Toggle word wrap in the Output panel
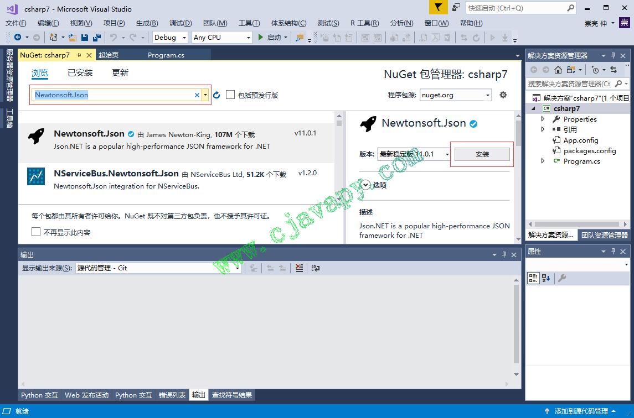634x418 pixels. point(316,268)
